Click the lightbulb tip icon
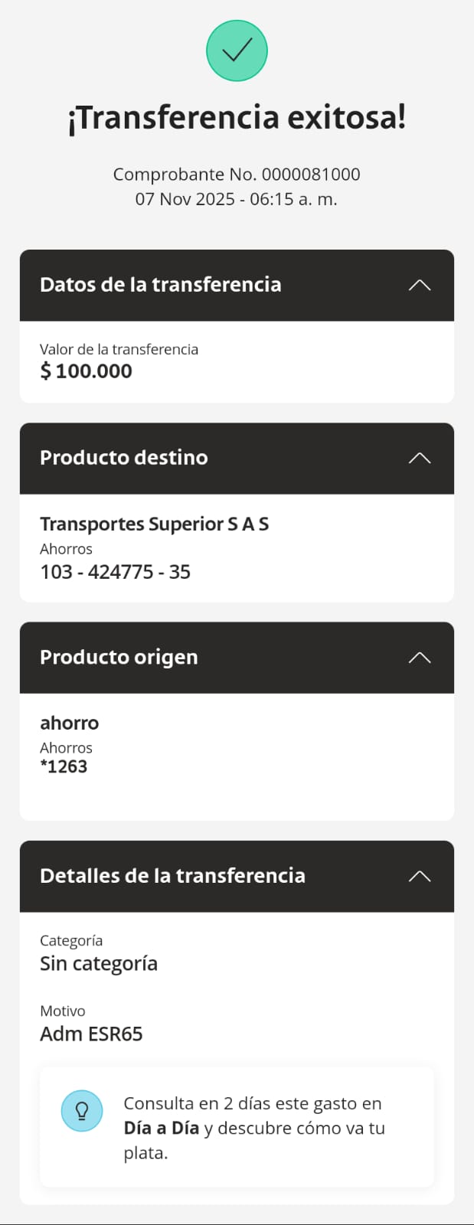Image resolution: width=474 pixels, height=1225 pixels. [x=82, y=1110]
